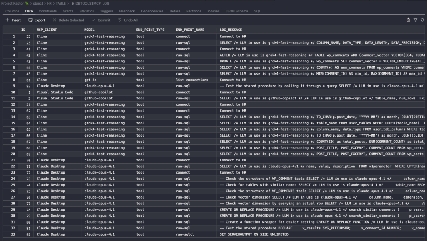This screenshot has height=241, width=427.
Task: Sort by the MCP_CLIENT column header
Action: tap(47, 30)
